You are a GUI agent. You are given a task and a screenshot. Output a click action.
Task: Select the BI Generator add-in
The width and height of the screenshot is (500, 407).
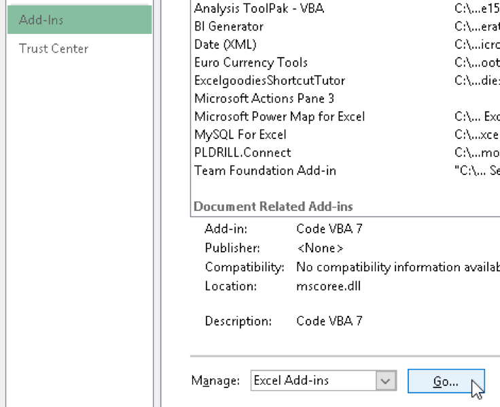tap(229, 26)
